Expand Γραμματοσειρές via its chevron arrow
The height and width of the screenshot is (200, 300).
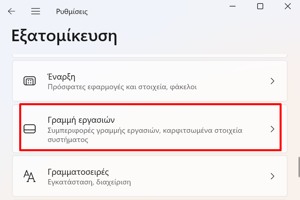(272, 176)
